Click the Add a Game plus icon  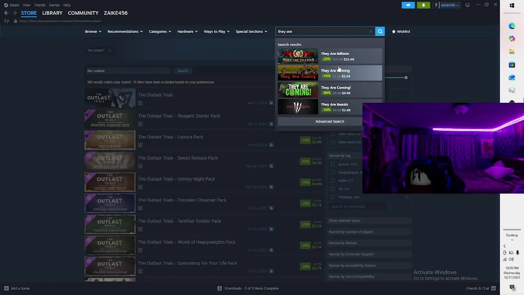point(6,288)
